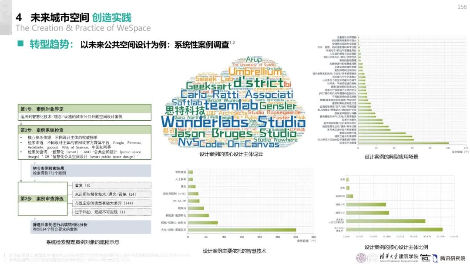Click the '与既定空间类型有较大差异 (144)' box

[x=112, y=203]
